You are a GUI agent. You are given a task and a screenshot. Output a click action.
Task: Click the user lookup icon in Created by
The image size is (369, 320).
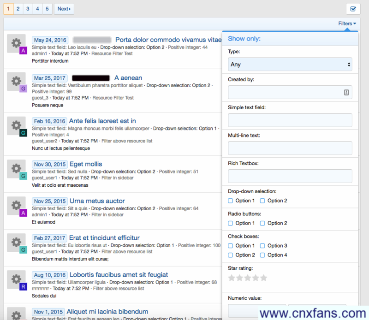[x=346, y=93]
